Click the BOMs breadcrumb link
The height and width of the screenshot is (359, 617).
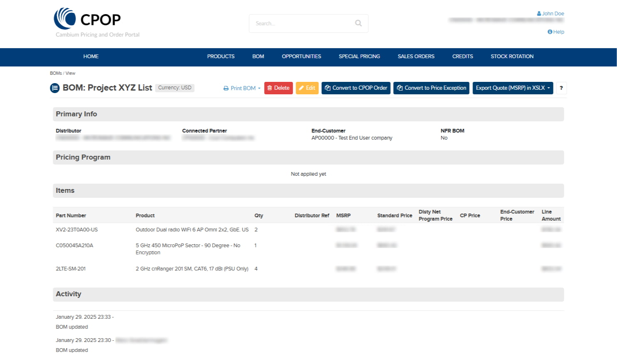(x=56, y=73)
